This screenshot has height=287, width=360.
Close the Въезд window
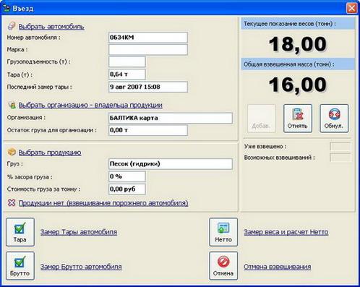click(351, 8)
